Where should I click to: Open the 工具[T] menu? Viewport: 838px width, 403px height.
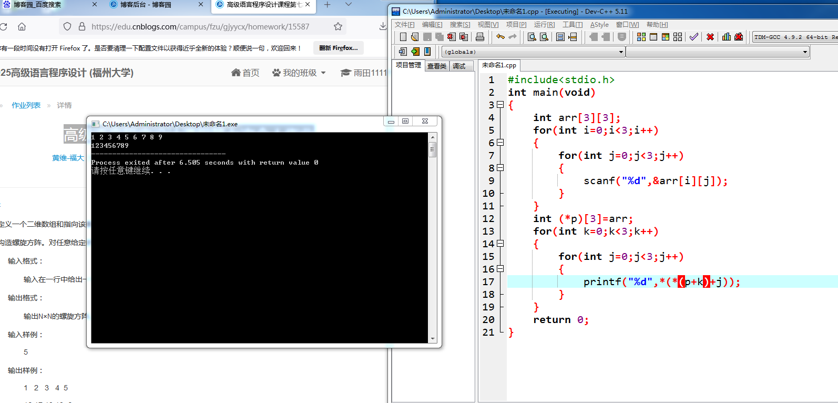click(573, 25)
